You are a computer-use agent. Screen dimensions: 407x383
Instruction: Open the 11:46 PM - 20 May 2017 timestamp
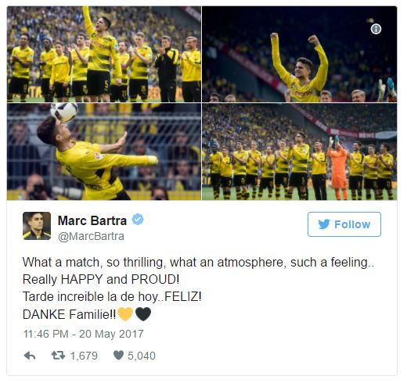point(84,334)
